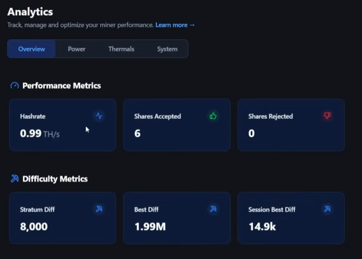Click the Best Diff pickaxe icon
This screenshot has height=259, width=362.
pos(213,209)
